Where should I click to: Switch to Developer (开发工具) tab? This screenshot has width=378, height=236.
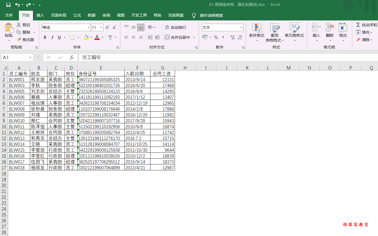[139, 15]
